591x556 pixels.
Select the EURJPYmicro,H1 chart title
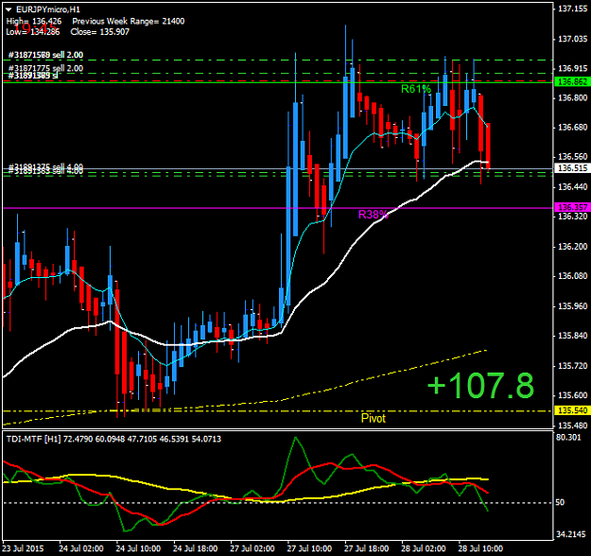click(x=48, y=9)
